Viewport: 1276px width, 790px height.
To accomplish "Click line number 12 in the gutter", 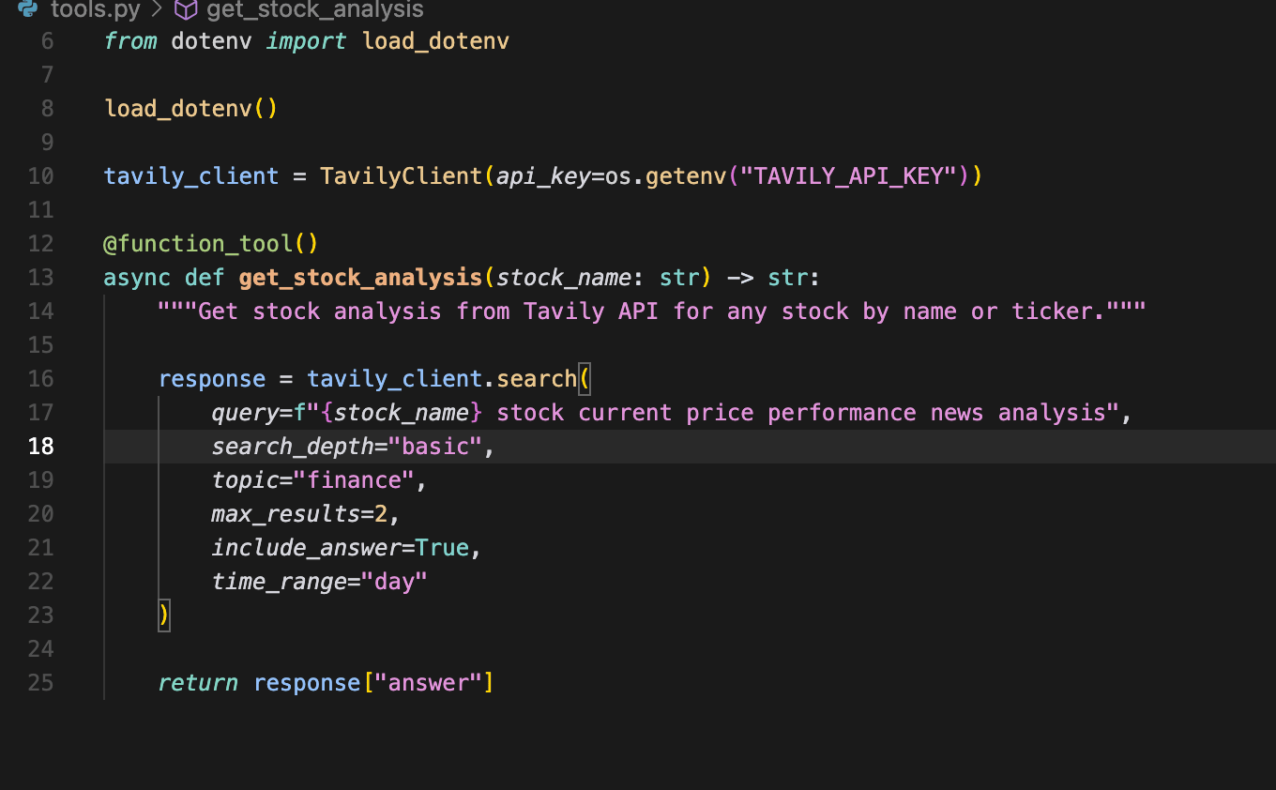I will (x=40, y=244).
